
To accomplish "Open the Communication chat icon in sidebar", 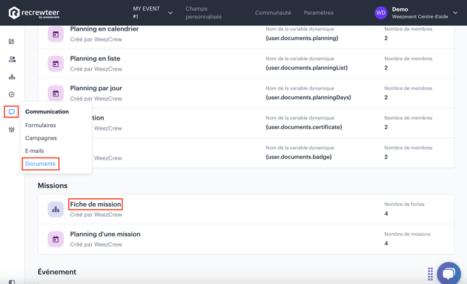I will coord(12,111).
